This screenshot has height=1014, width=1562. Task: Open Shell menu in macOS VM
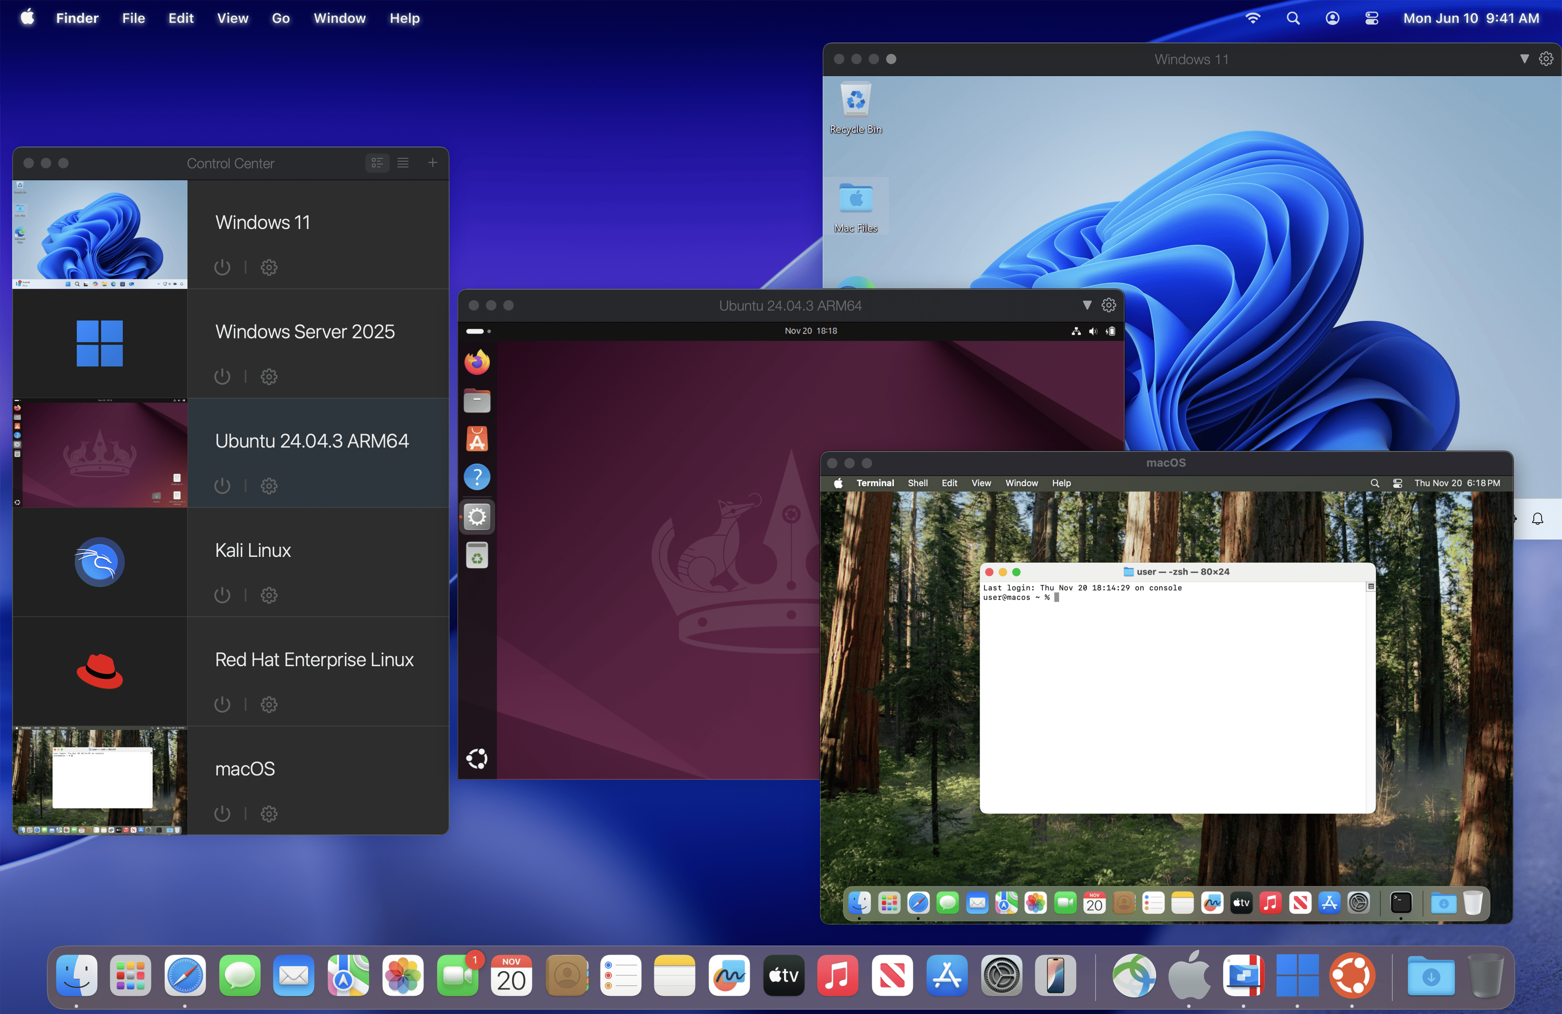[918, 484]
